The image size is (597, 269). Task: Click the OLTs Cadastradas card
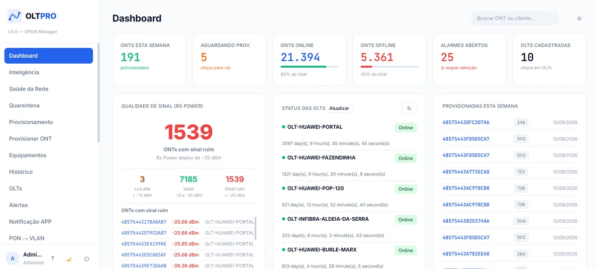550,60
